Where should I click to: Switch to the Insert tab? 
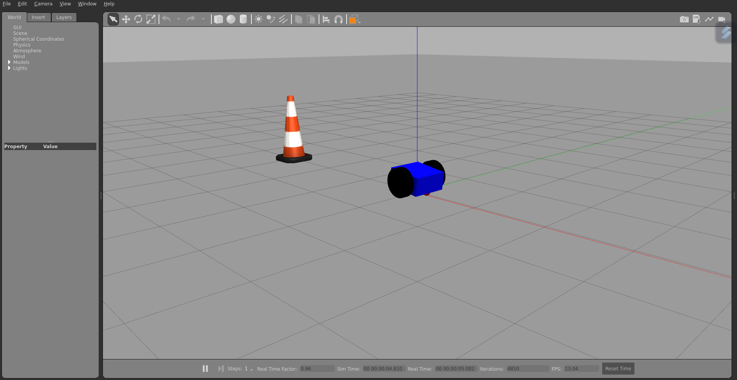(38, 17)
